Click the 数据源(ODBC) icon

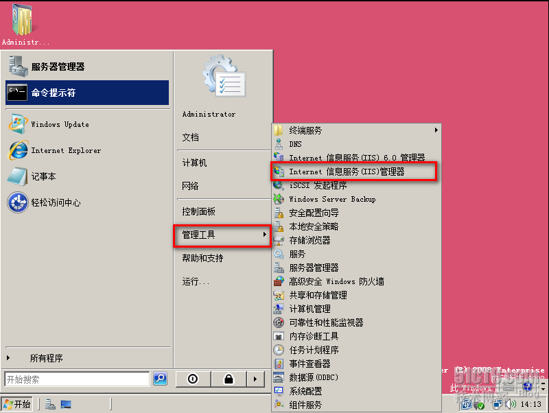(279, 377)
